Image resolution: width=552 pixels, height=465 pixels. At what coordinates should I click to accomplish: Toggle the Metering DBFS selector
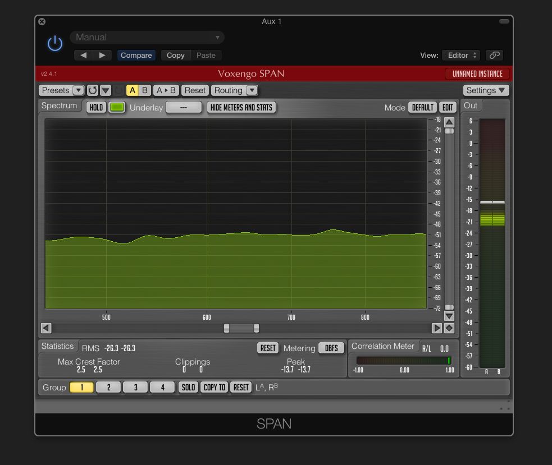(x=331, y=348)
